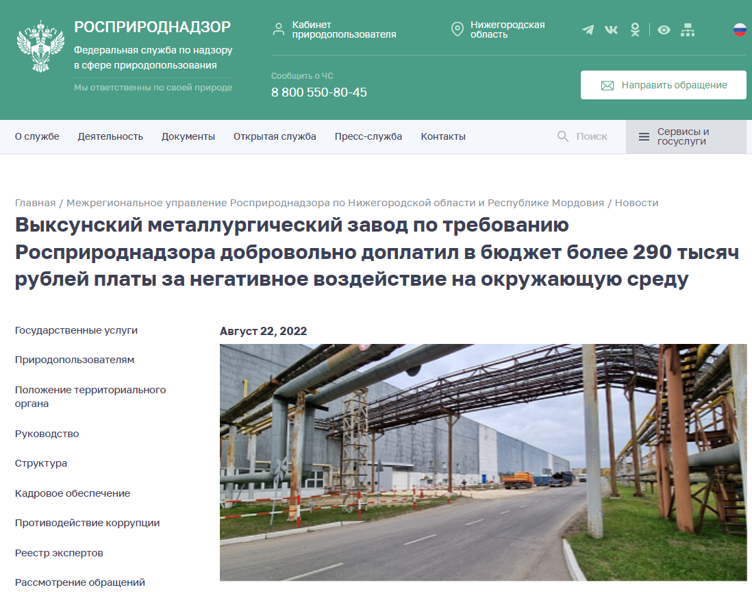Open Реестр экспертов in sidebar
752x592 pixels.
pyautogui.click(x=59, y=553)
